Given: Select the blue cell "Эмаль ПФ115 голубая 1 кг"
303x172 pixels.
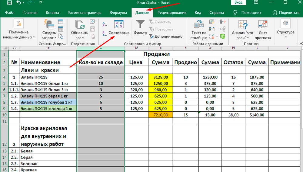Looking at the screenshot, I should pos(48,102).
